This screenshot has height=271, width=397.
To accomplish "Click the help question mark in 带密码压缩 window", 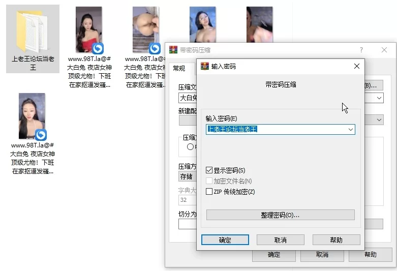I will pos(361,50).
